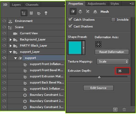Expand the Background_Layer group
The image size is (136, 115).
11,40
